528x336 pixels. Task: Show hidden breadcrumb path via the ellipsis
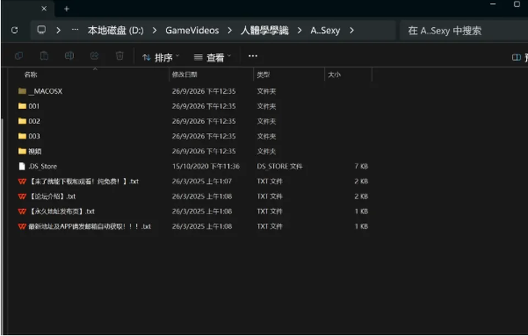75,30
